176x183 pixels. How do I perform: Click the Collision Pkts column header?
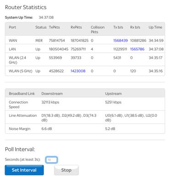tap(98, 30)
